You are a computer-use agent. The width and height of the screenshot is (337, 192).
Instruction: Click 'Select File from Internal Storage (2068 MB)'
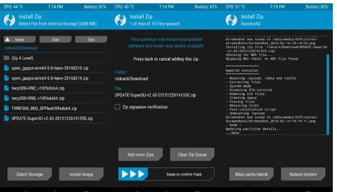click(57, 24)
